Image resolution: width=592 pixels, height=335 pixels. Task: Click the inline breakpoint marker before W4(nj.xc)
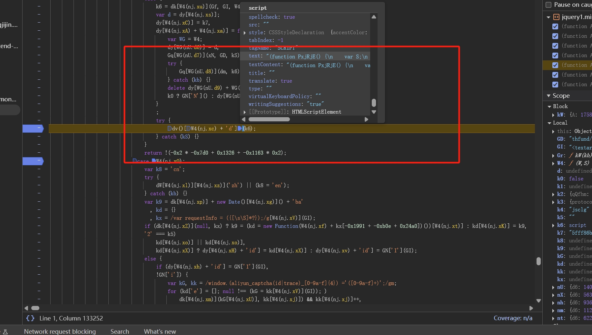(189, 128)
